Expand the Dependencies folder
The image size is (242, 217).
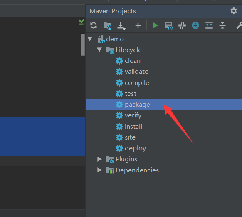point(99,170)
